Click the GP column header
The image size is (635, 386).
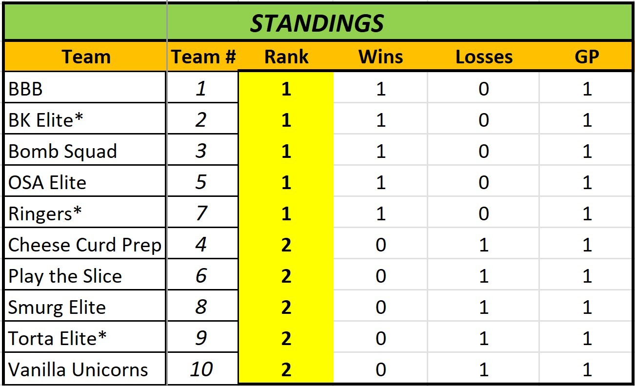coord(587,57)
